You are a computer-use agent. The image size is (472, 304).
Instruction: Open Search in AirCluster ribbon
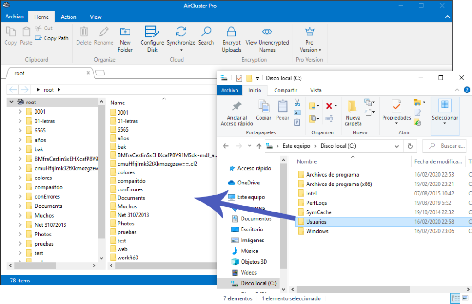206,36
